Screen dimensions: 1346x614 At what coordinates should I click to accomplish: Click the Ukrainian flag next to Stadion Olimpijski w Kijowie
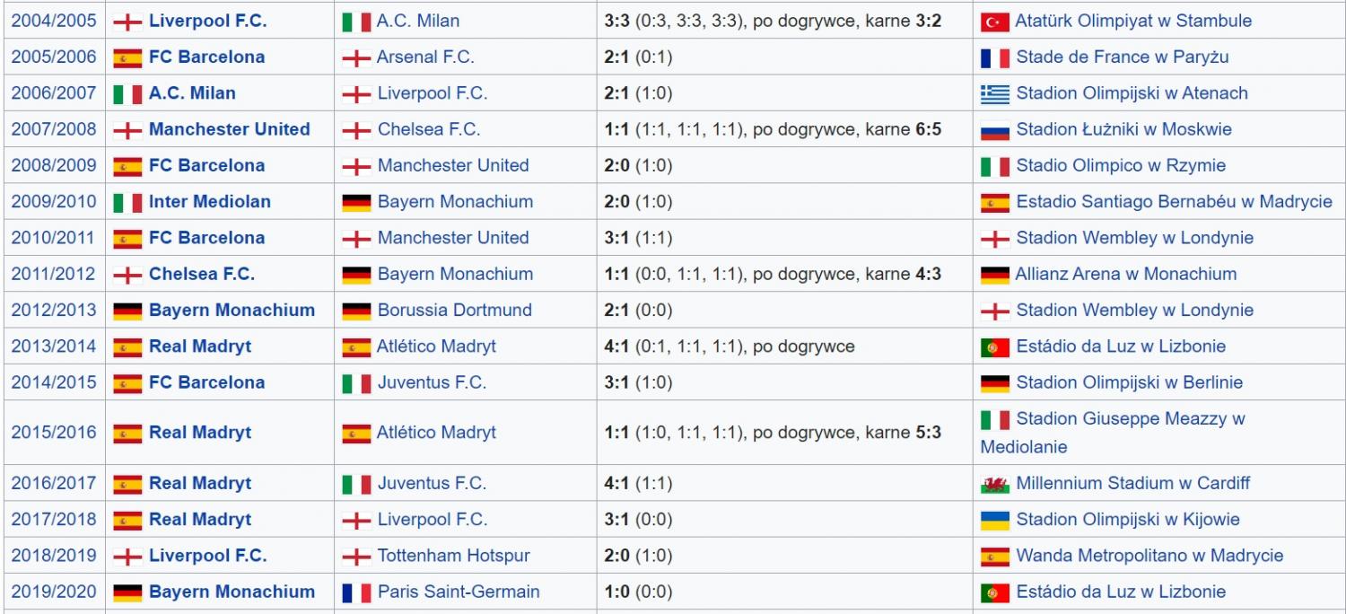point(995,521)
